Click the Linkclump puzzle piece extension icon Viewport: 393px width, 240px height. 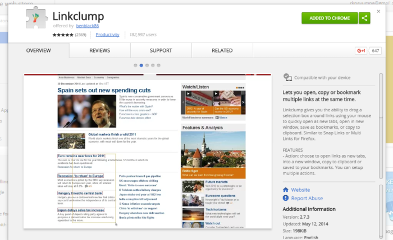pos(36,18)
